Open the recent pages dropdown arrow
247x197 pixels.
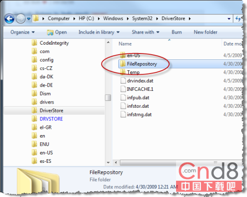click(29, 18)
